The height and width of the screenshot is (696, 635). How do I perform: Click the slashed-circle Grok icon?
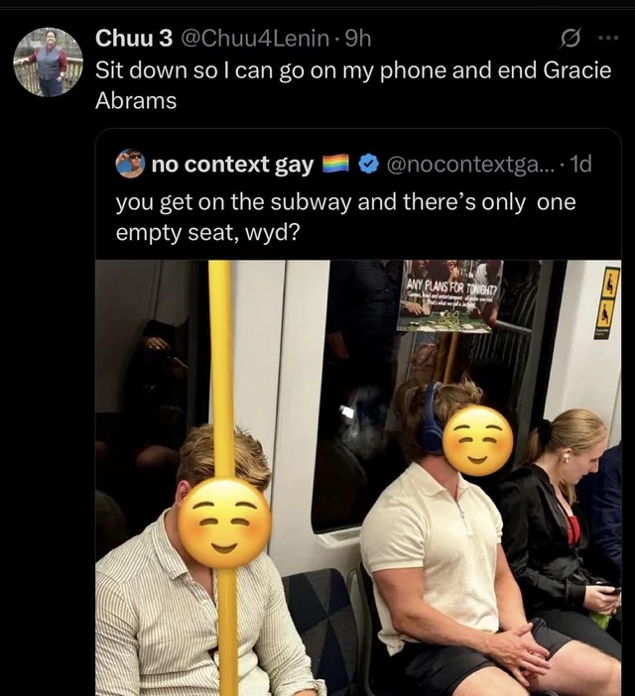tap(571, 39)
